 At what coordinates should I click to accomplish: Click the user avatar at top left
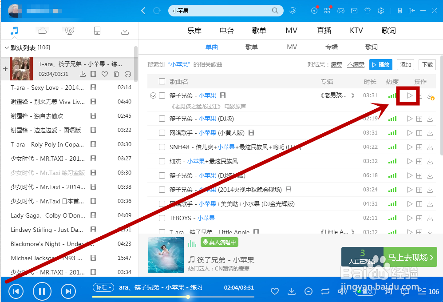[15, 11]
